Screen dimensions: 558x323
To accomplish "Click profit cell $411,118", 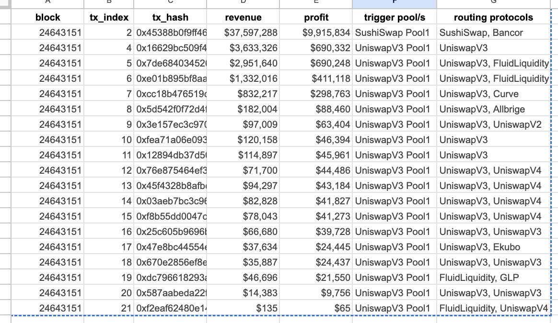I will [316, 78].
